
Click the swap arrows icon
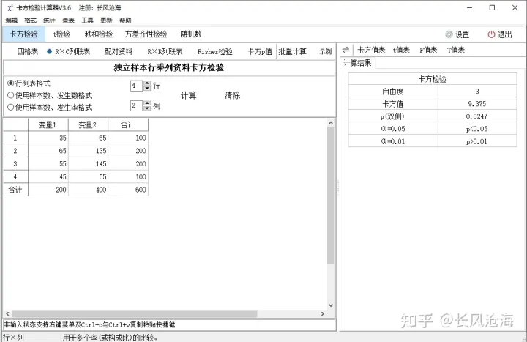click(x=345, y=51)
